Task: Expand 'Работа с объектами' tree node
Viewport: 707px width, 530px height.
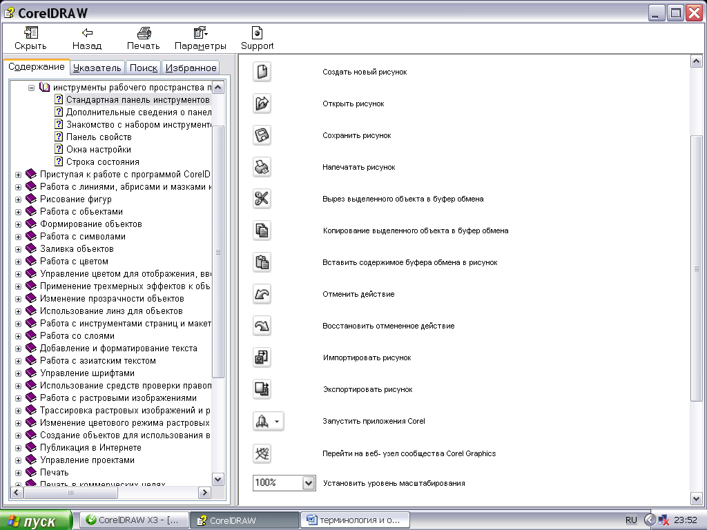Action: (18, 212)
